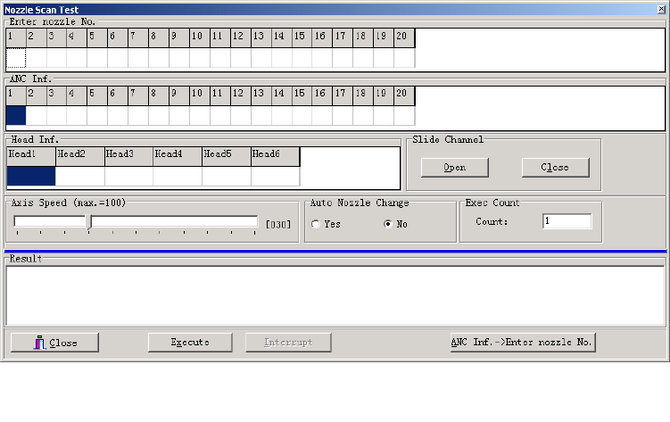Screen dimensions: 670x422
Task: Close the Nozzle Scan Test window
Action: 661,9
